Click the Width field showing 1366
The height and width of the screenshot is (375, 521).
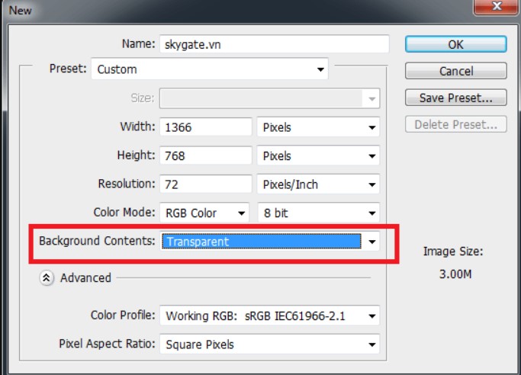point(206,127)
